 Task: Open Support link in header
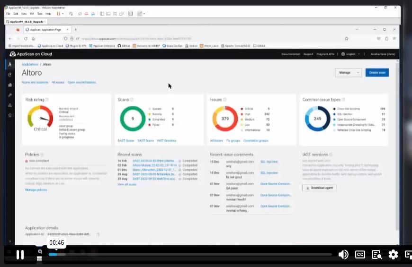click(308, 54)
